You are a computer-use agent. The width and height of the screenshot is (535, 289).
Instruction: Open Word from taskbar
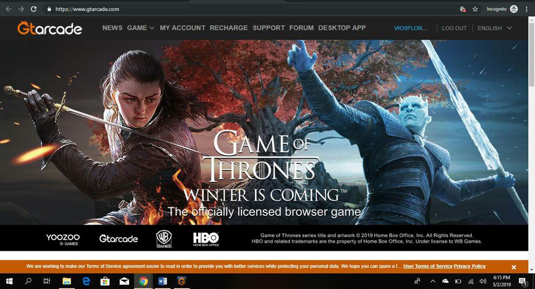pos(163,281)
